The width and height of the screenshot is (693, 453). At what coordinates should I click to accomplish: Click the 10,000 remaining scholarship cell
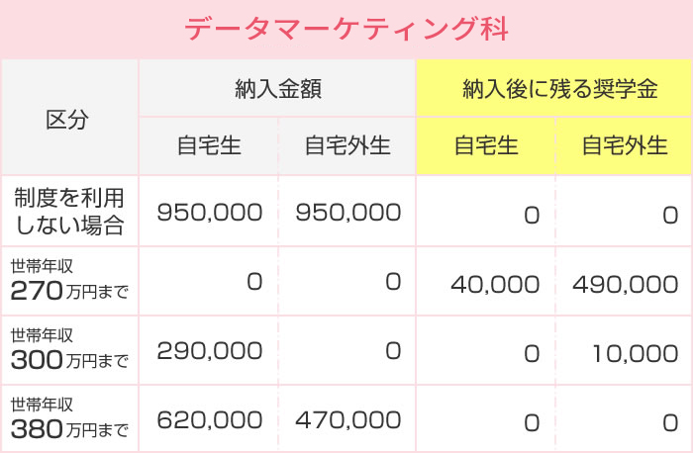pos(624,350)
